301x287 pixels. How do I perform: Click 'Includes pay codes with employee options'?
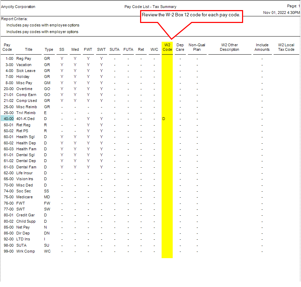[43, 25]
